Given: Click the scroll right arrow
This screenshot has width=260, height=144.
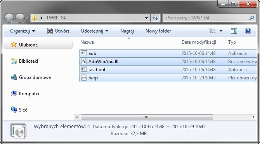Looking at the screenshot, I should tap(253, 117).
